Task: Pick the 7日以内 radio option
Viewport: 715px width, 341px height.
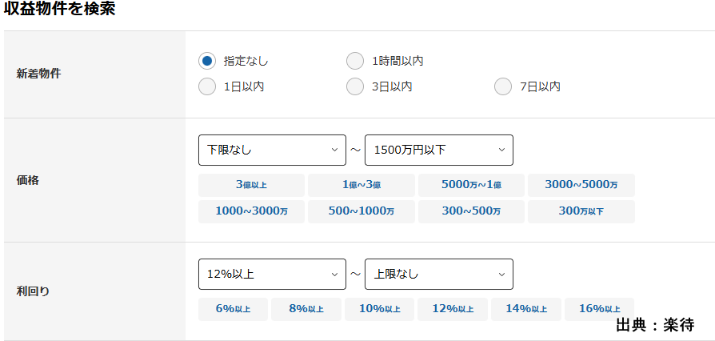Action: coord(503,86)
